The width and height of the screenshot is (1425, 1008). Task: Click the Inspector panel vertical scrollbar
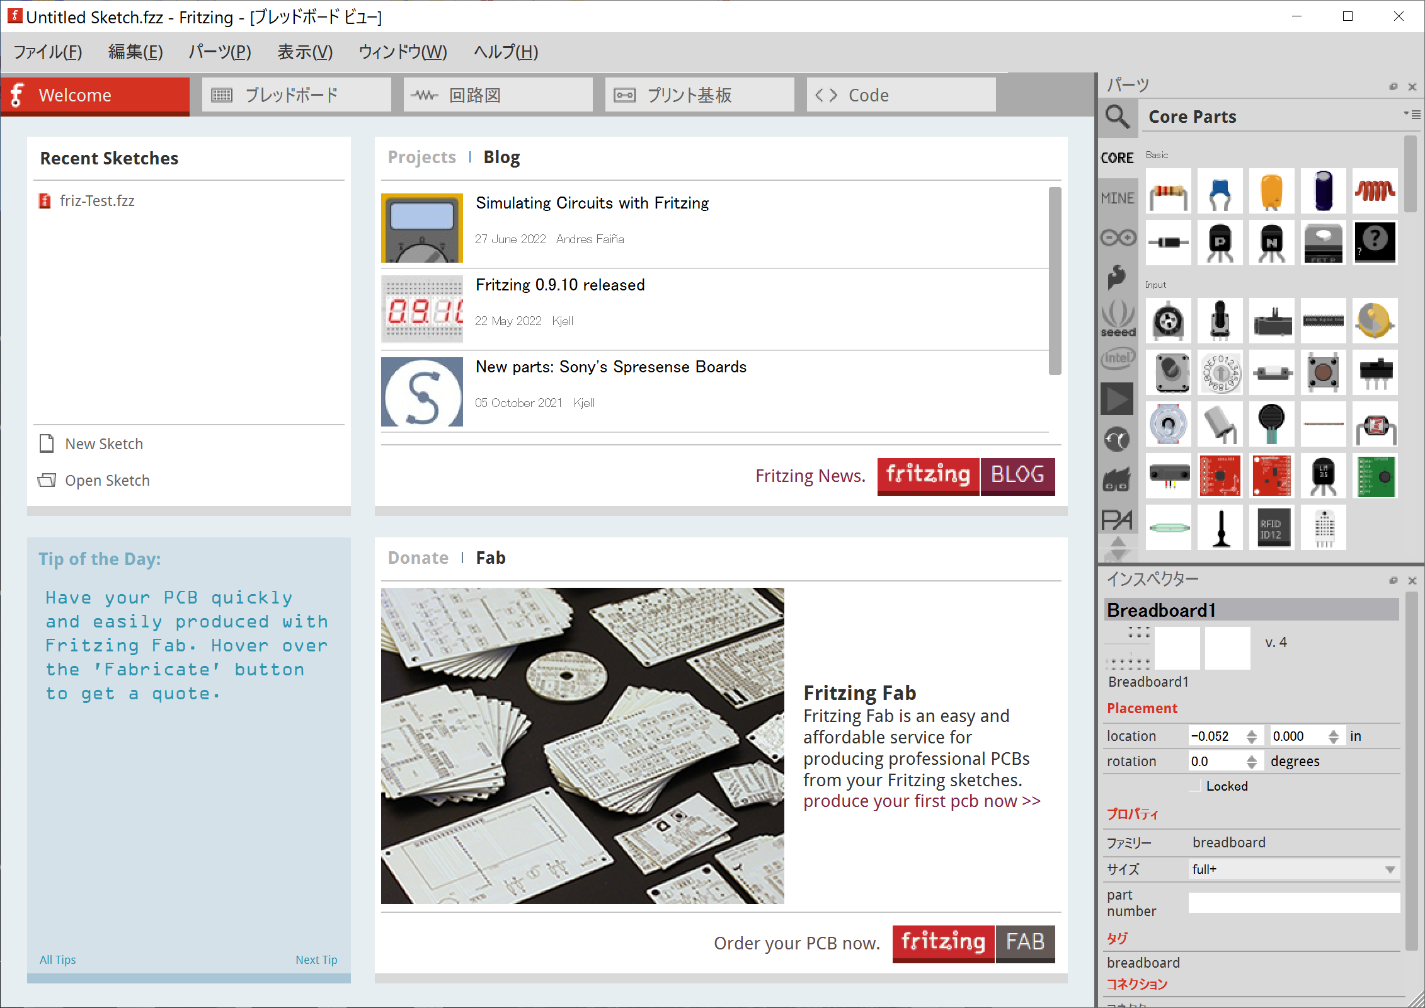pos(1411,771)
